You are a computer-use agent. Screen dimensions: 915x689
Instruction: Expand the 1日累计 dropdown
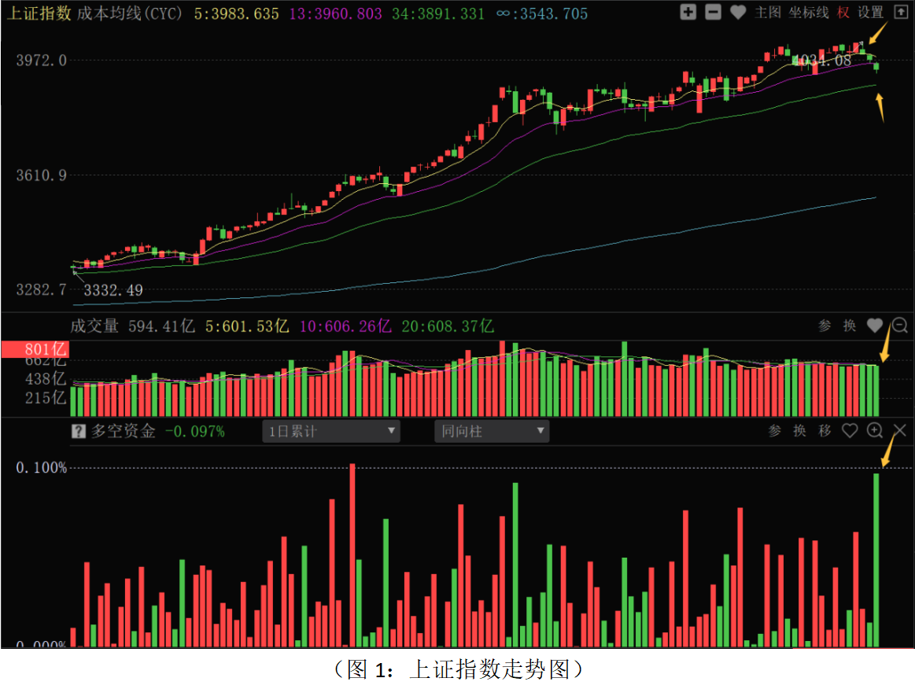point(331,431)
